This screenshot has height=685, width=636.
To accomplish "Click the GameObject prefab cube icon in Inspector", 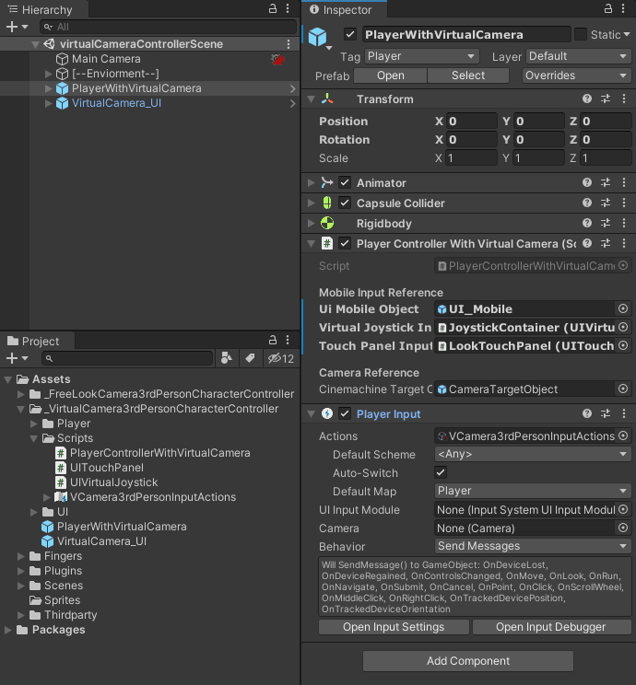I will (318, 37).
